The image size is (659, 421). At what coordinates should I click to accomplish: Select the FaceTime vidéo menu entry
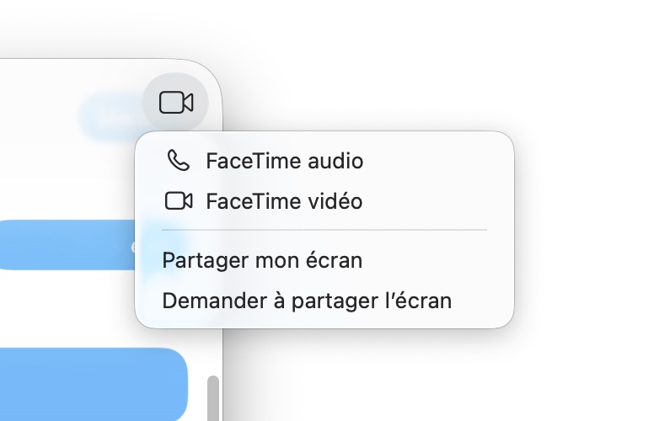[x=284, y=201]
